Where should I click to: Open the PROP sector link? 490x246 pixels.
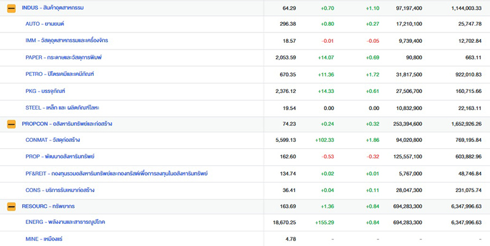(x=60, y=157)
